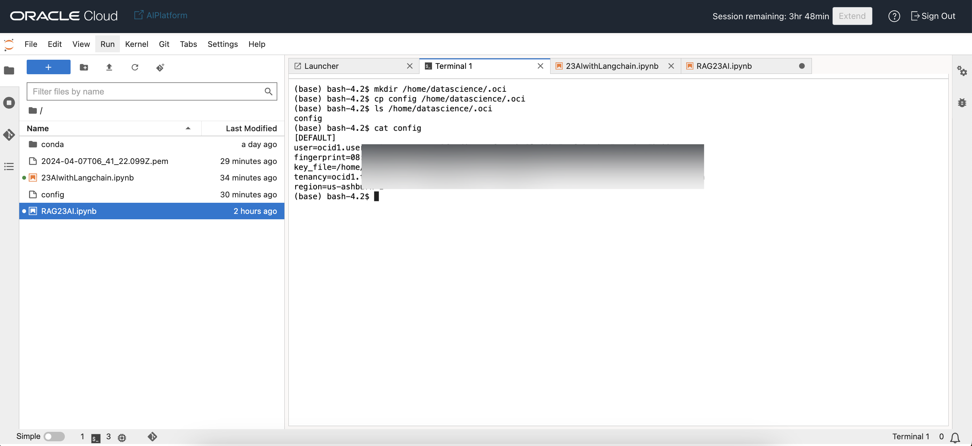Open the debugger bug icon panel
Viewport: 972px width, 446px height.
(962, 103)
